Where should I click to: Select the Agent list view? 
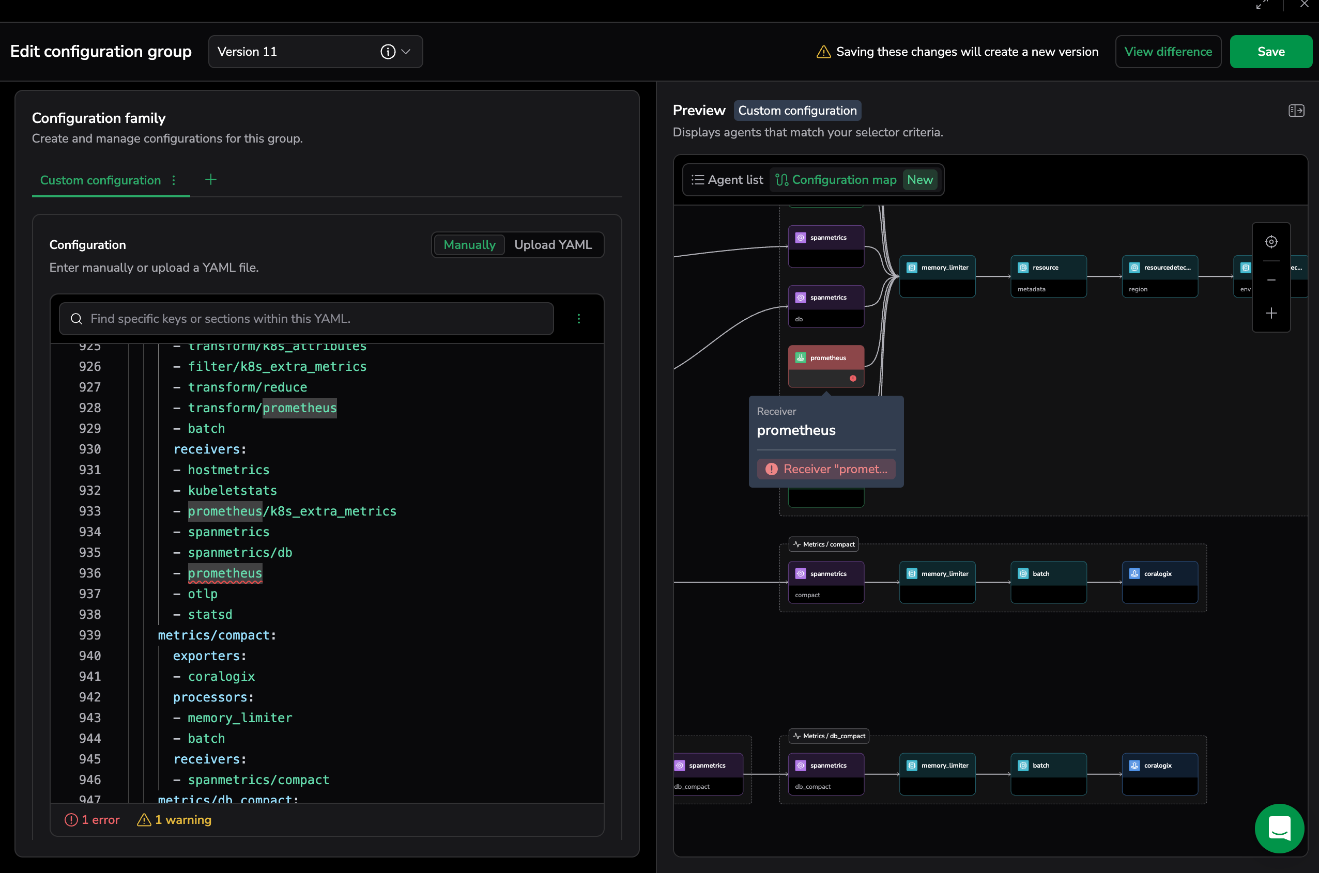[x=727, y=180]
